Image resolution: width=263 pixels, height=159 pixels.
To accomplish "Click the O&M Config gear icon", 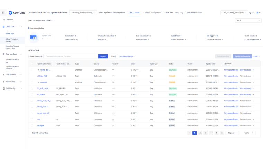I will [x=3, y=88].
